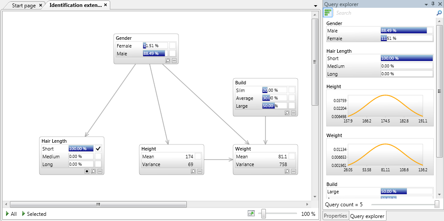This screenshot has height=221, width=444.
Task: Adjust the canvas zoom slider handle
Action: 264,214
